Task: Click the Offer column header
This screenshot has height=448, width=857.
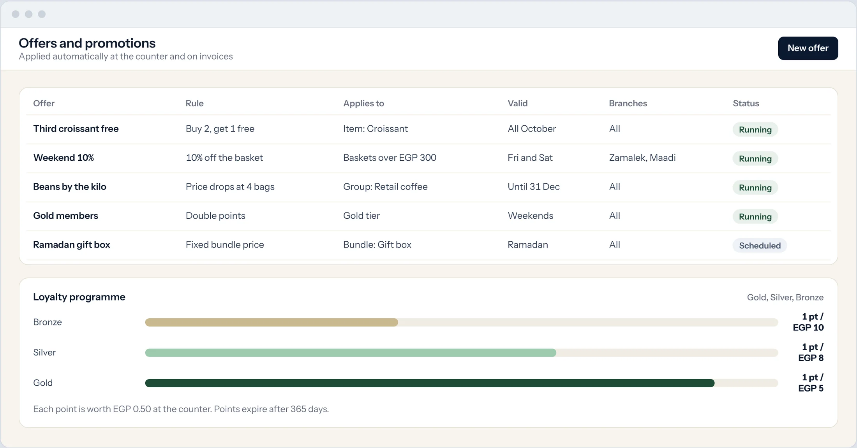Action: [44, 103]
